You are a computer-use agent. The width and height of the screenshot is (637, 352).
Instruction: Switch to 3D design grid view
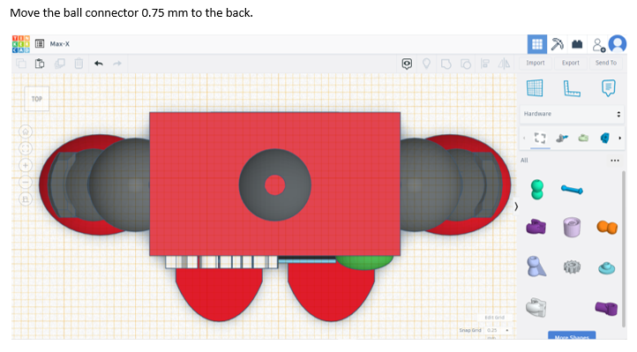pos(537,44)
